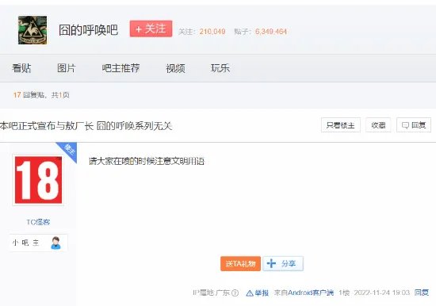This screenshot has height=306, width=436.
Task: Open the Android客户端 link
Action: (311, 293)
